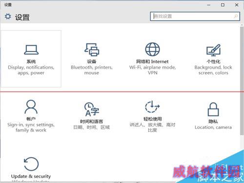
Task: Click "Display, notifications, apps, power" description
Action: (x=31, y=70)
